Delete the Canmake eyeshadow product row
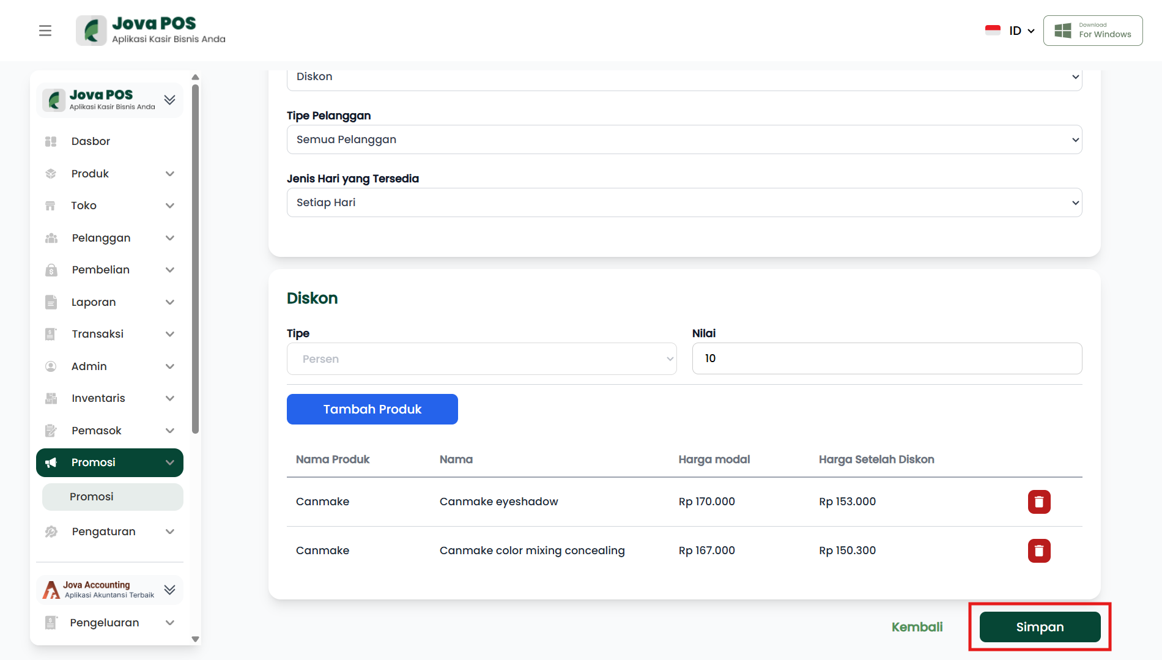 click(1038, 502)
